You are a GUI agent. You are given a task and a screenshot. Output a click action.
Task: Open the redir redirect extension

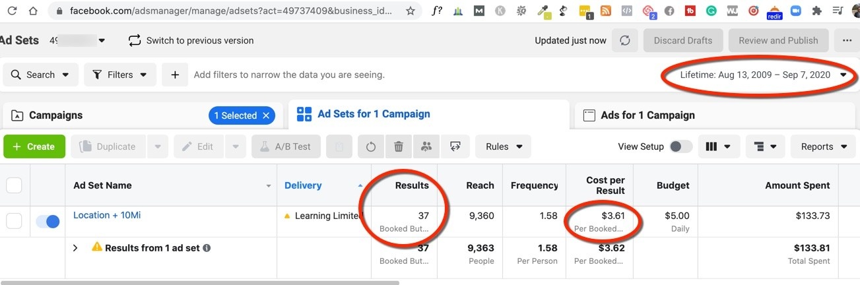coord(774,12)
